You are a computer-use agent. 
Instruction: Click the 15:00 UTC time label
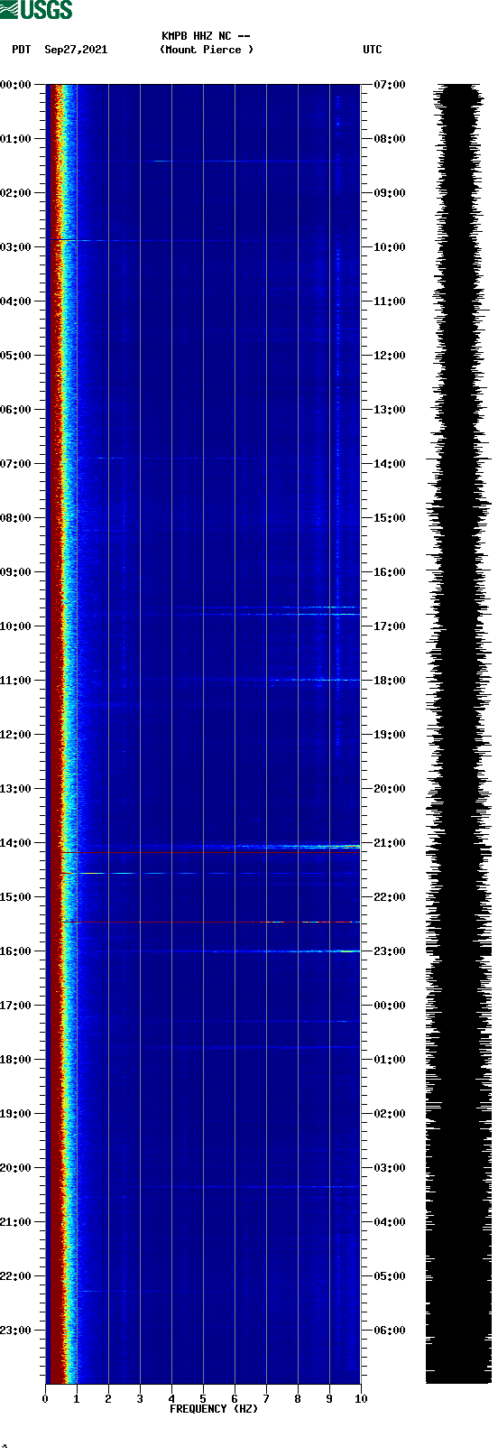pyautogui.click(x=390, y=518)
